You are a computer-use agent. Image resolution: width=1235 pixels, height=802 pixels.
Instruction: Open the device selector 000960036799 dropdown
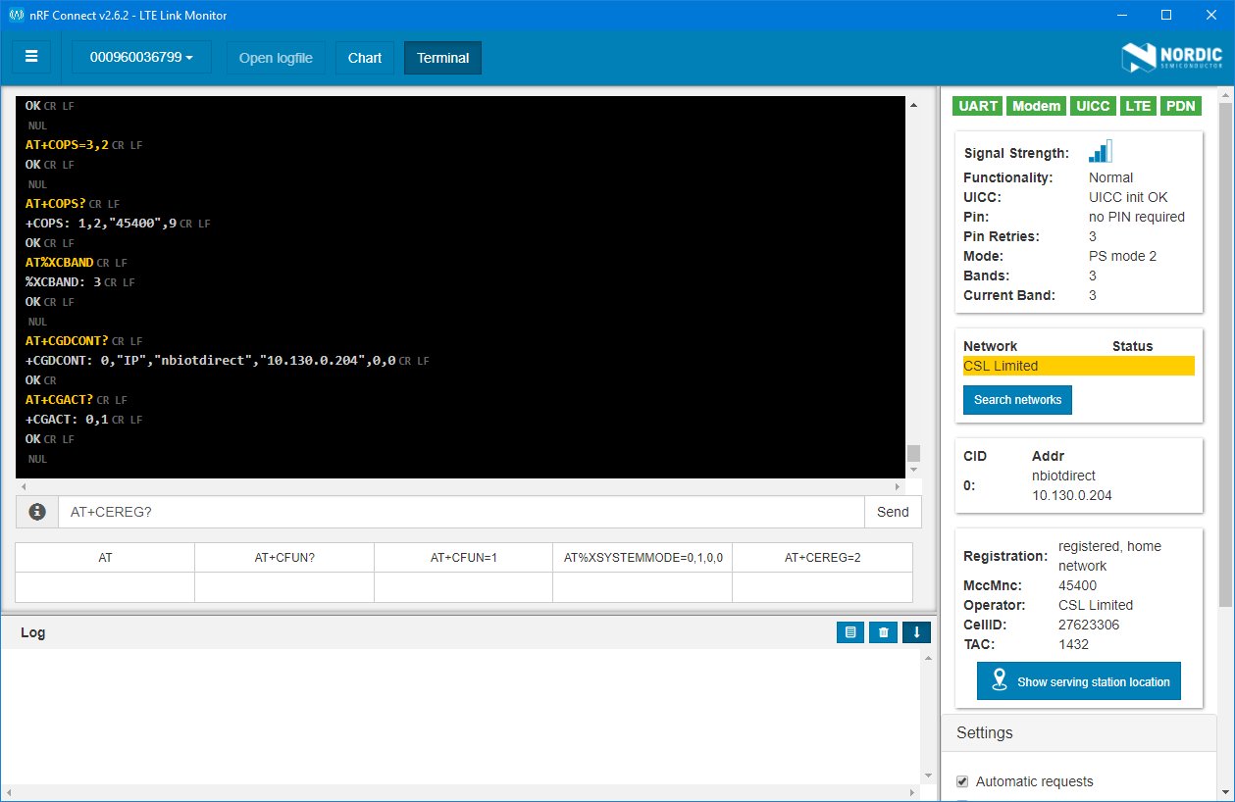[141, 57]
